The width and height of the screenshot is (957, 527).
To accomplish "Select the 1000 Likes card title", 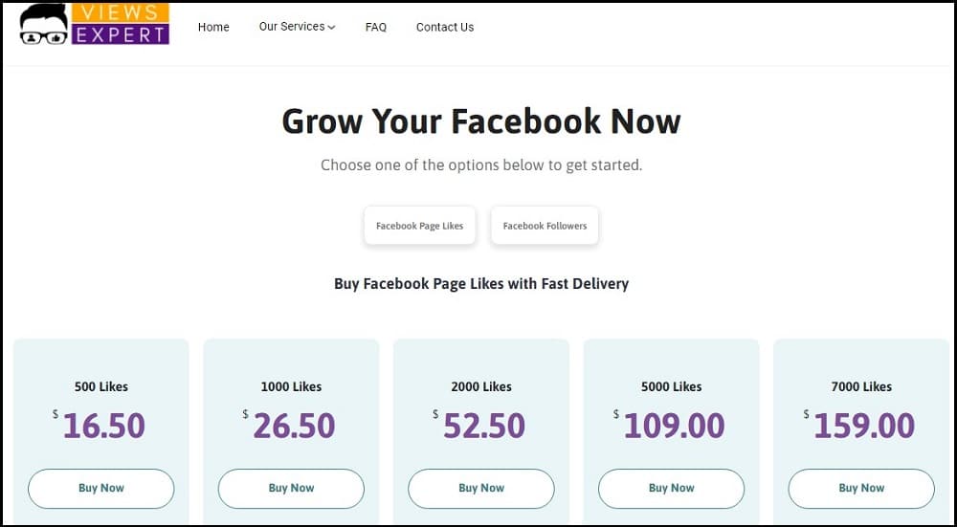I will [291, 386].
